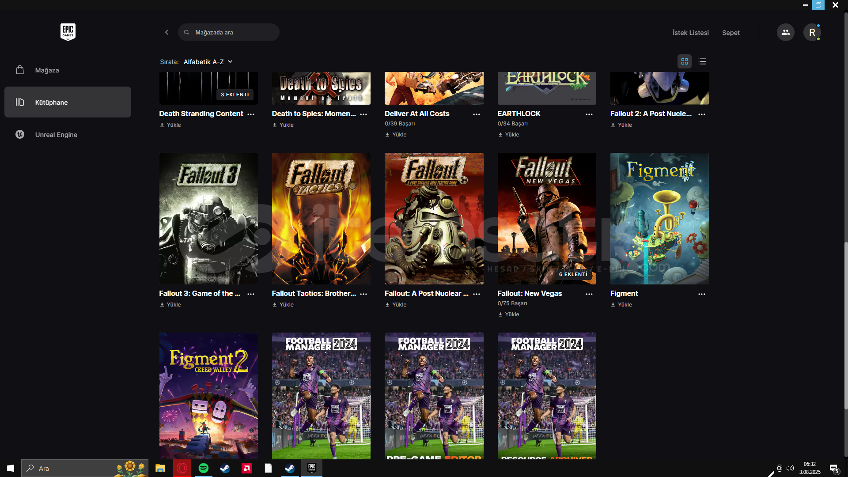
Task: Open Opera browser from taskbar
Action: pos(182,468)
